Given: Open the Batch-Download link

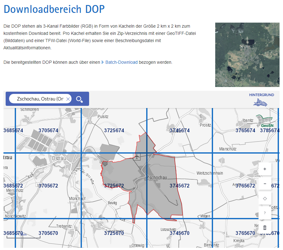Looking at the screenshot, I should tap(121, 62).
